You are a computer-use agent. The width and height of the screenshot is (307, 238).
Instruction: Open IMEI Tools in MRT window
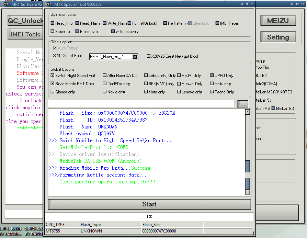coord(25,34)
